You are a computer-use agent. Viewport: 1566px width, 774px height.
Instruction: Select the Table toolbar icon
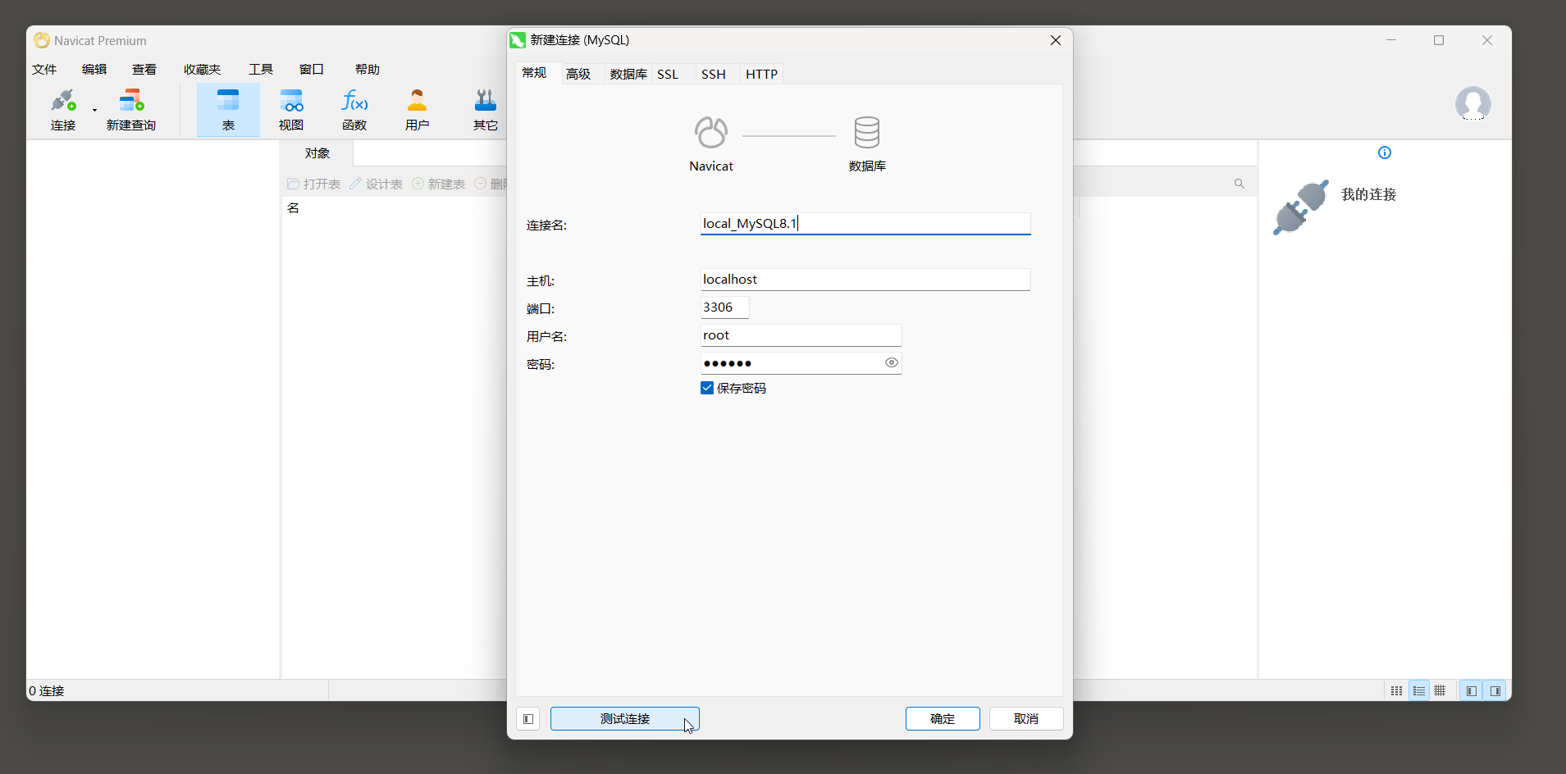tap(228, 110)
